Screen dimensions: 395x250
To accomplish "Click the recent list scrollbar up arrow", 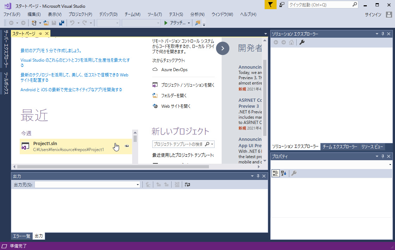I will click(x=135, y=132).
